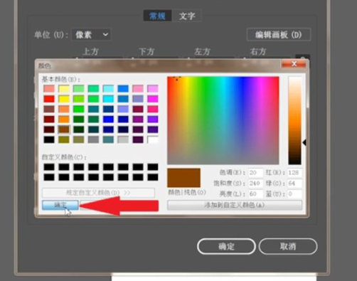Click 取消 in the document settings dialog
The height and width of the screenshot is (281, 357).
pos(288,246)
